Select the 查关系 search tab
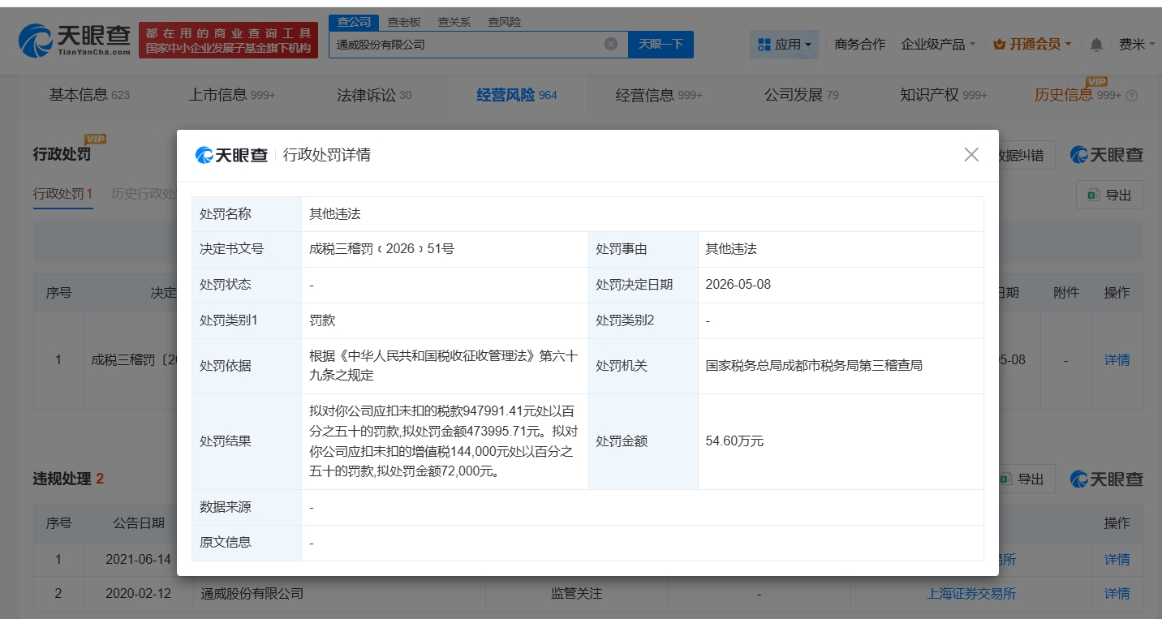 454,22
